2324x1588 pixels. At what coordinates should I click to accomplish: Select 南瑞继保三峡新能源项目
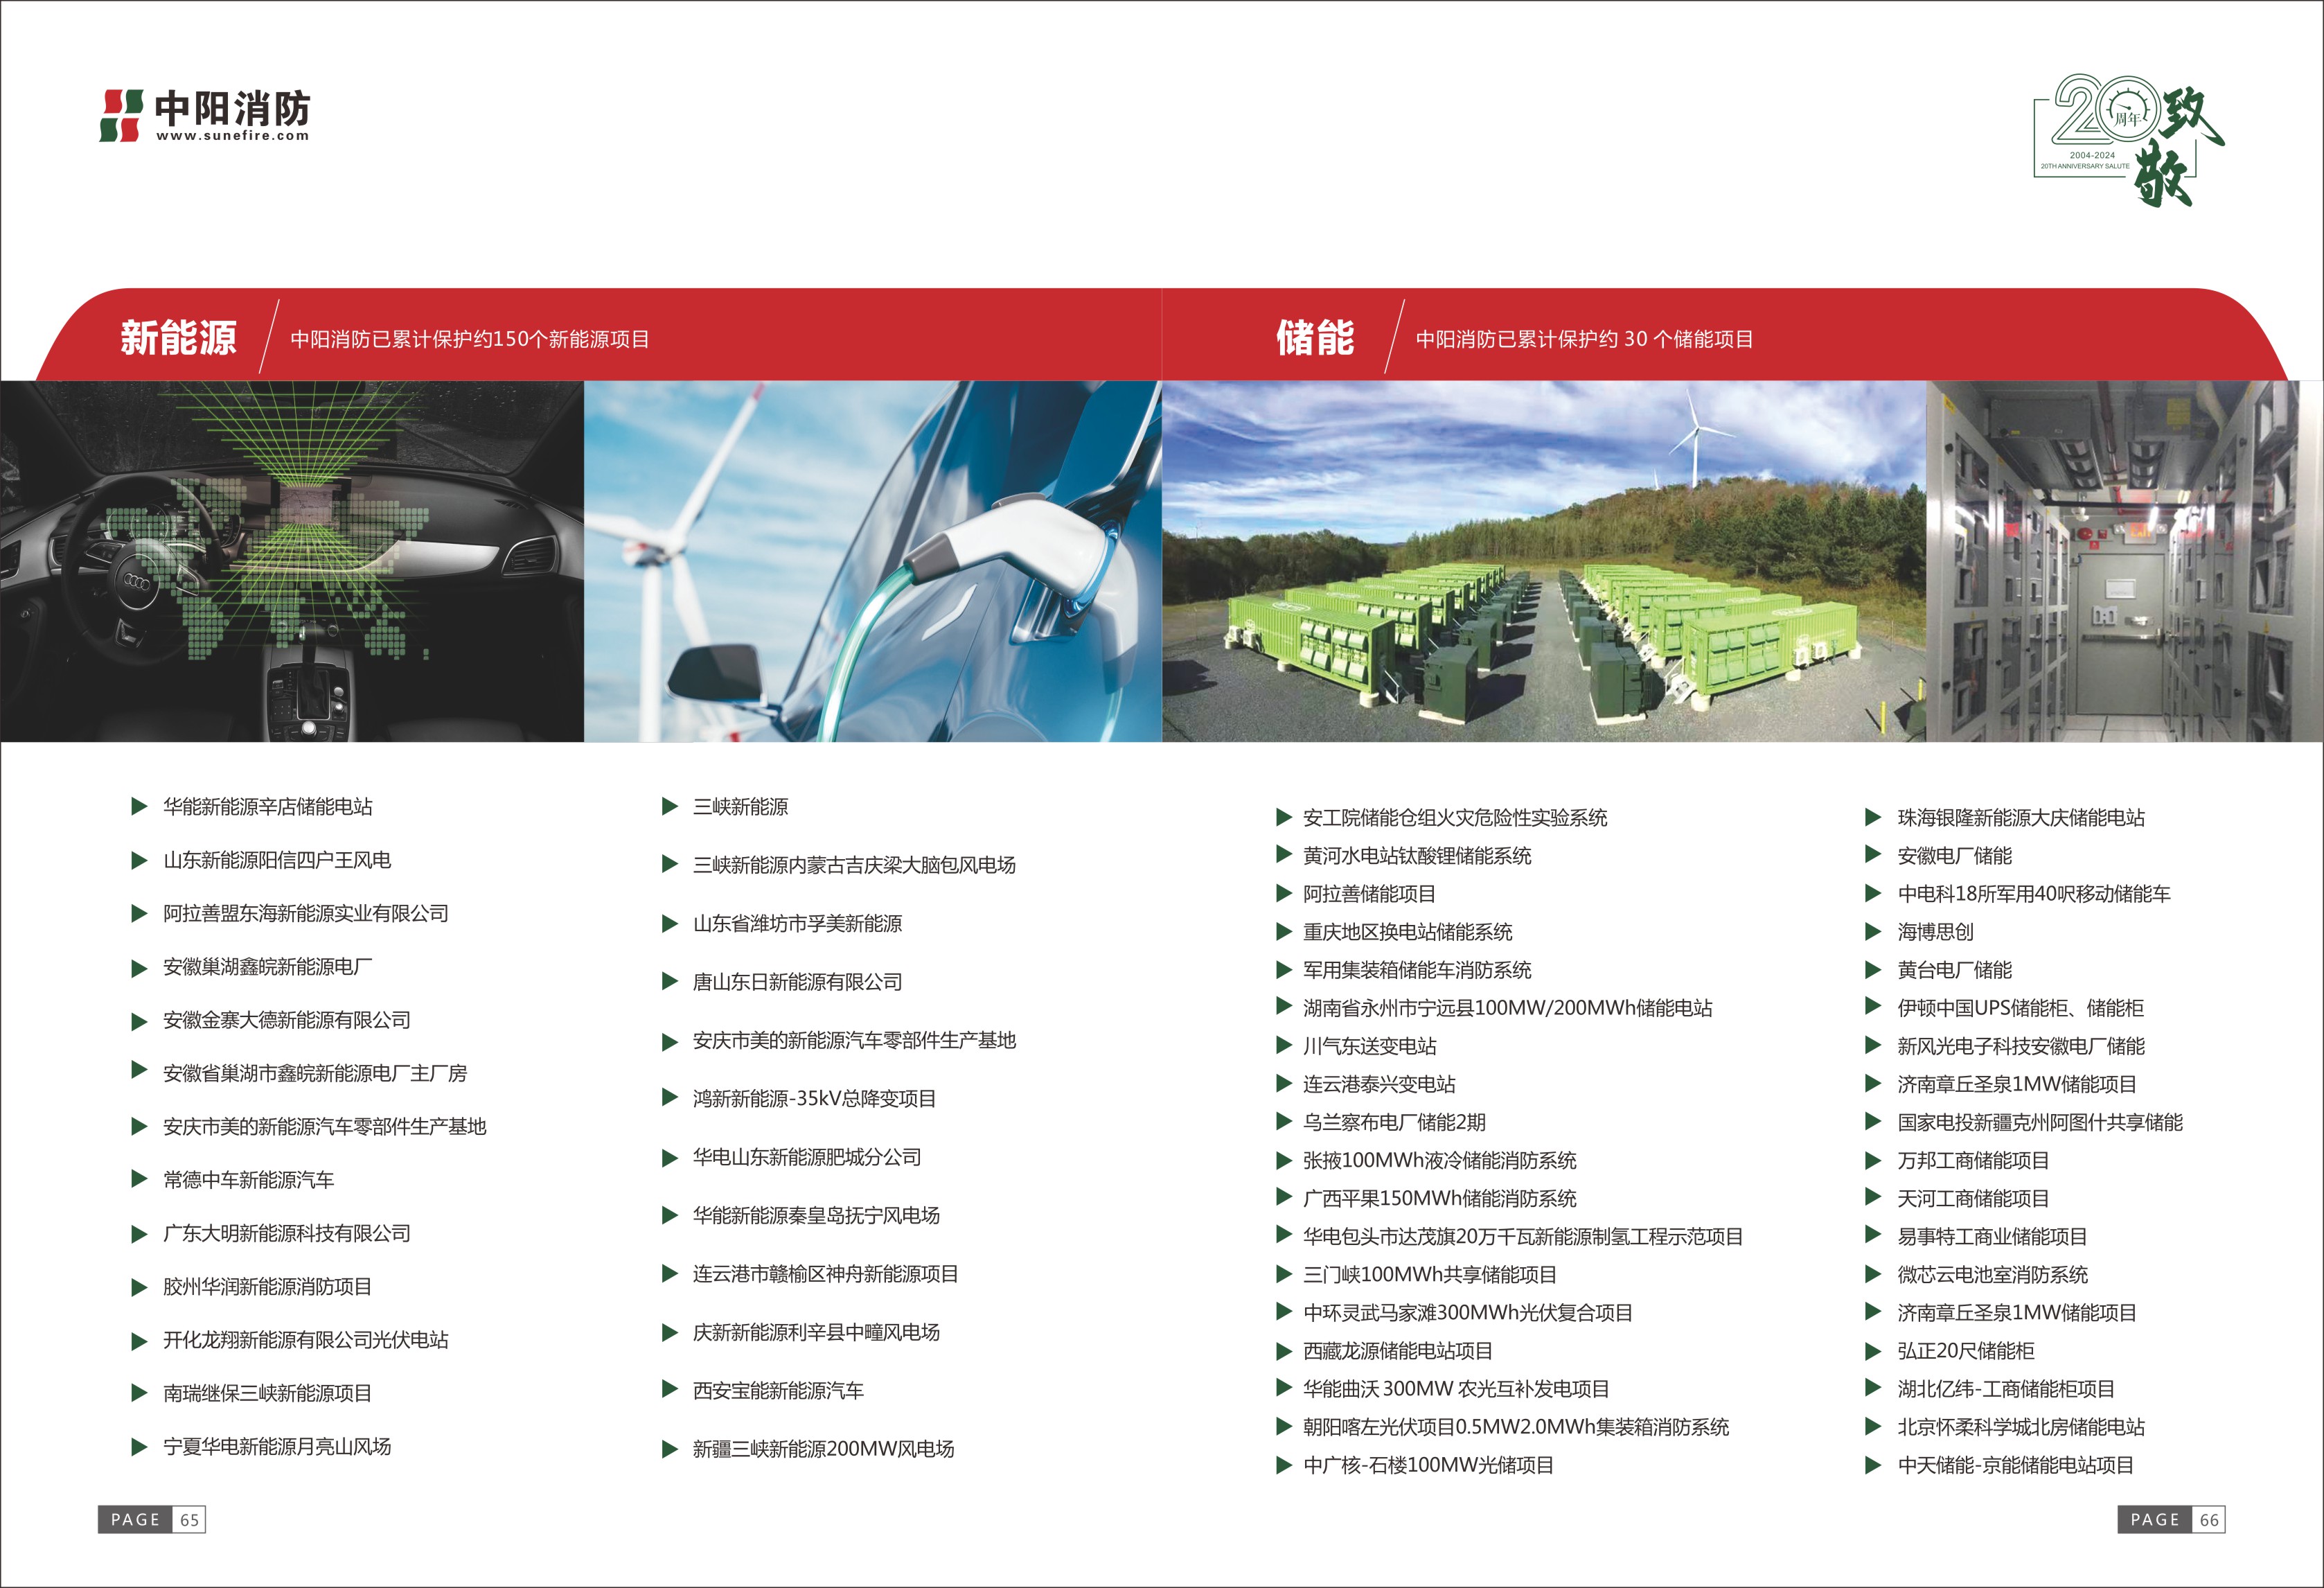(268, 1393)
